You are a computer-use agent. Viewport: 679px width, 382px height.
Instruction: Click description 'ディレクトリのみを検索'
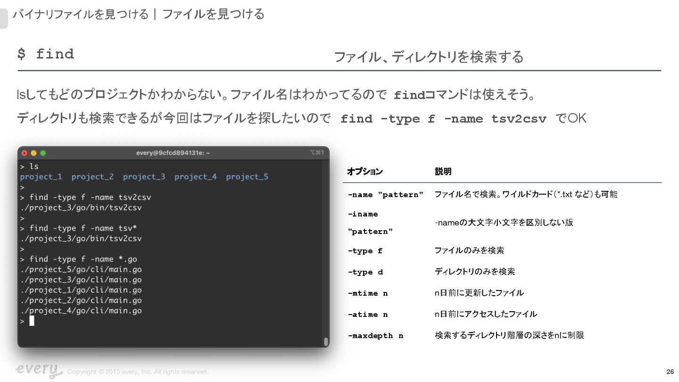(474, 272)
